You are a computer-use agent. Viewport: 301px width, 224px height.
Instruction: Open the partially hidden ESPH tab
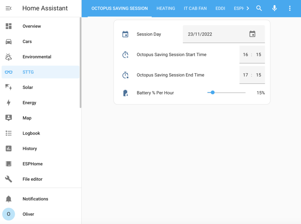(239, 9)
